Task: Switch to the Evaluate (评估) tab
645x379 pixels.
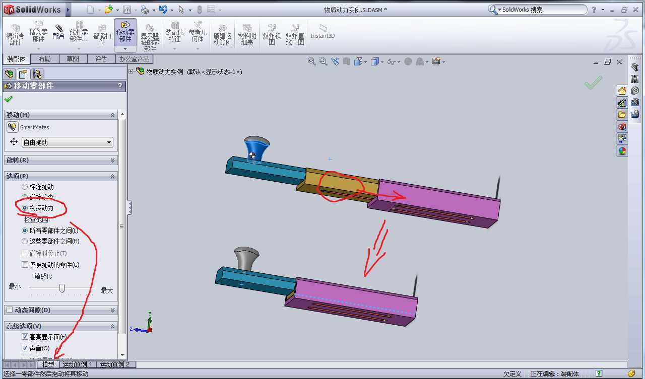Action: pyautogui.click(x=101, y=59)
